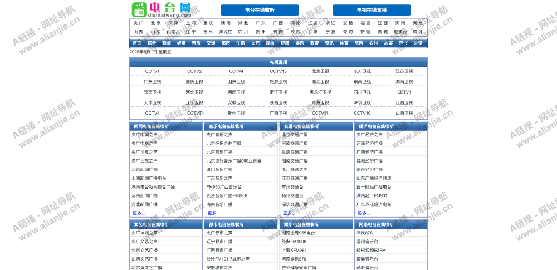Select 评书 in the navigation bar
This screenshot has width=557, height=270.
tap(403, 43)
